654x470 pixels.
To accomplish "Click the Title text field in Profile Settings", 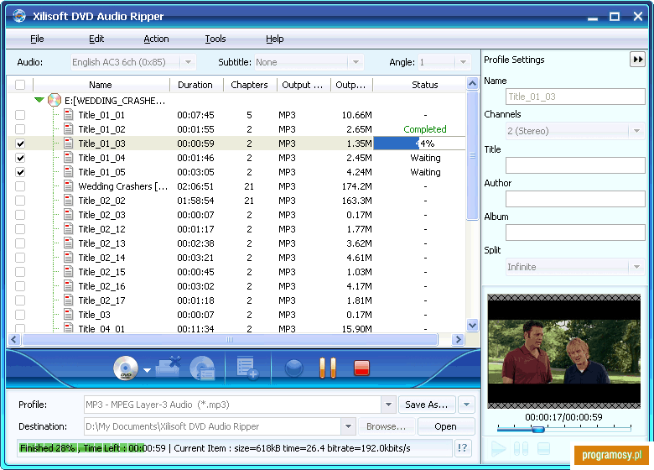I will point(575,165).
